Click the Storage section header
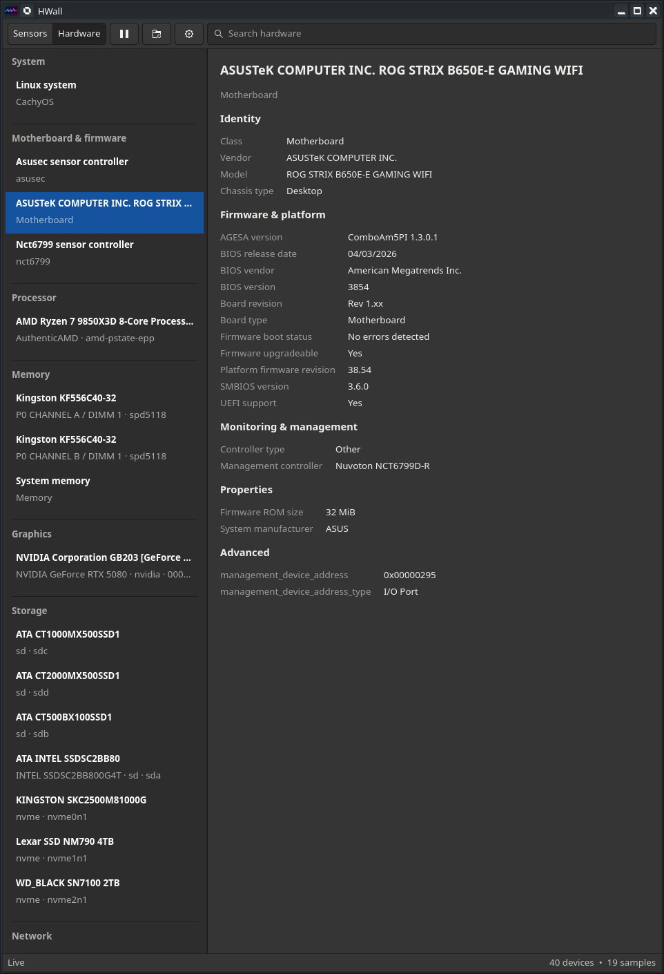Viewport: 664px width, 974px height. pos(30,611)
